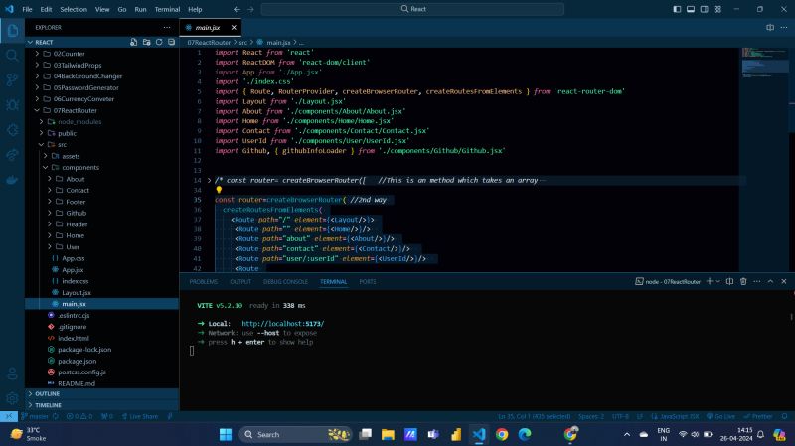Expand the OUTLINE section
Viewport: 795px width, 446px height.
click(x=101, y=393)
